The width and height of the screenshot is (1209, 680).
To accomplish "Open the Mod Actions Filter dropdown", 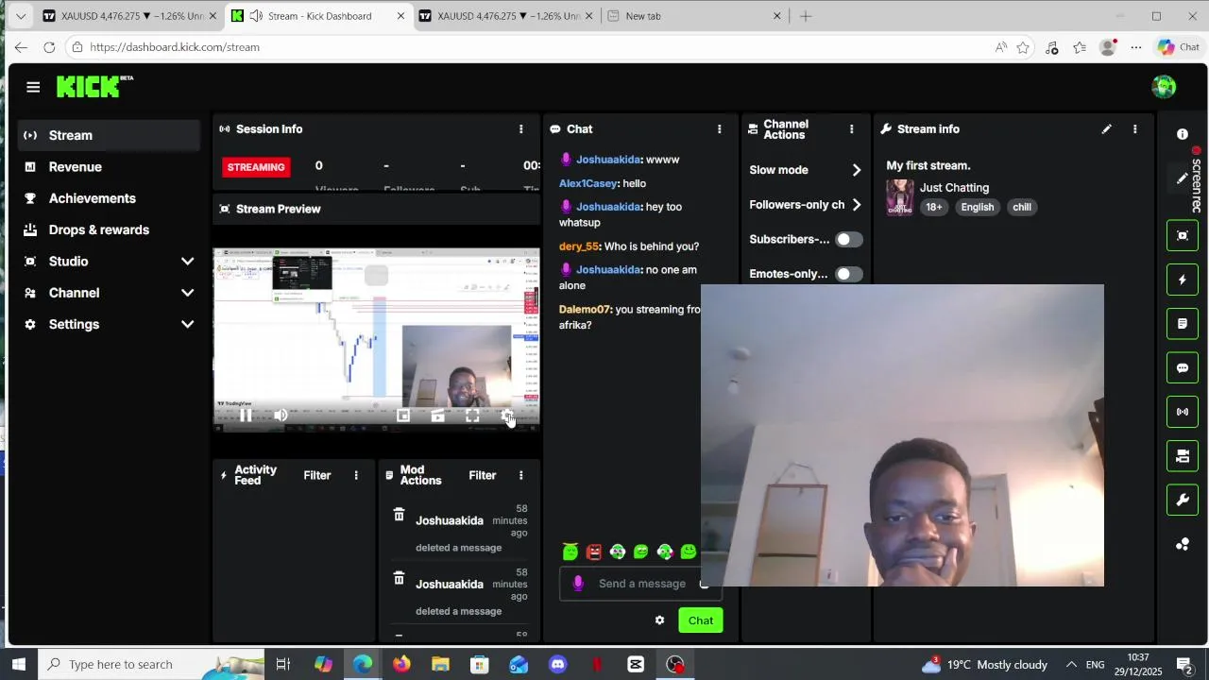I will (482, 475).
